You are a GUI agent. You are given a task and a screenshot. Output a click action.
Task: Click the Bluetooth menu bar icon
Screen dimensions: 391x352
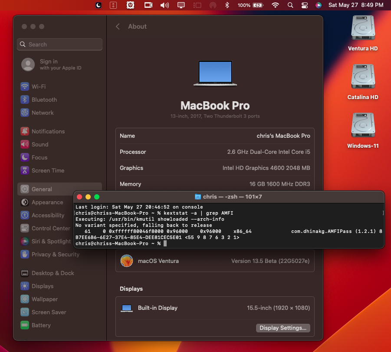tap(227, 5)
